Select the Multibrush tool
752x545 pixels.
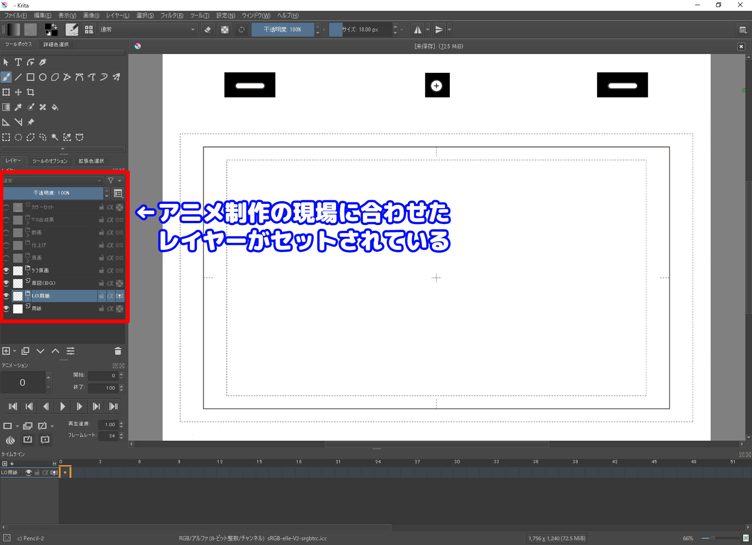click(116, 77)
